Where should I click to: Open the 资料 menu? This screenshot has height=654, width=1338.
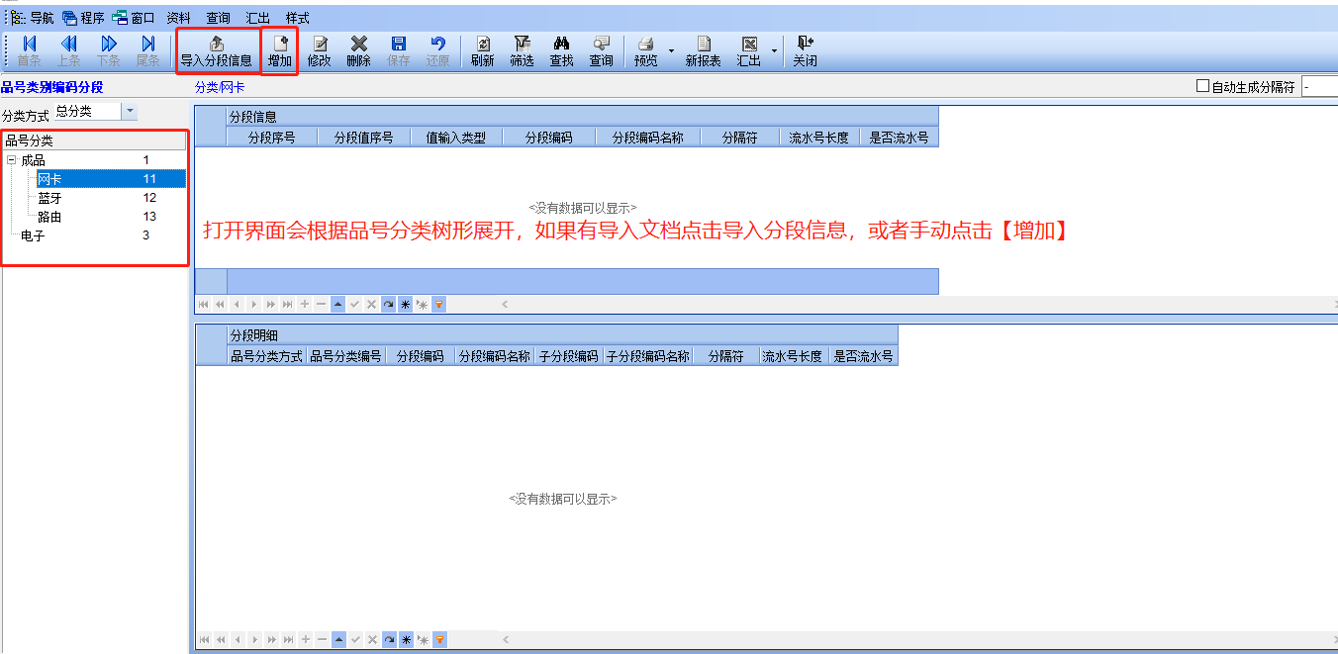click(x=179, y=18)
